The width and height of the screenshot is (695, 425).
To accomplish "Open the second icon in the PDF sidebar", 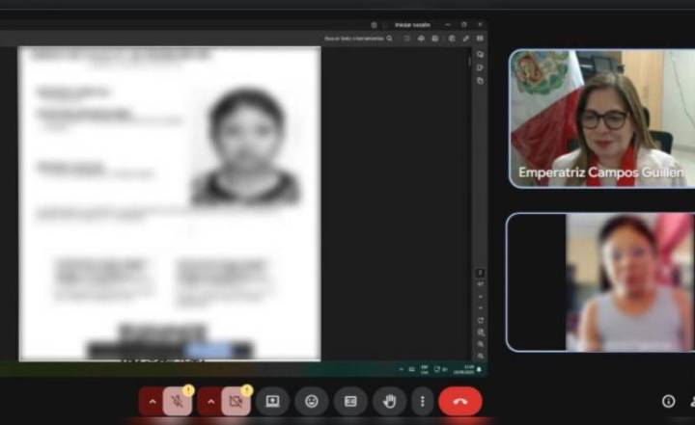I will (x=480, y=67).
